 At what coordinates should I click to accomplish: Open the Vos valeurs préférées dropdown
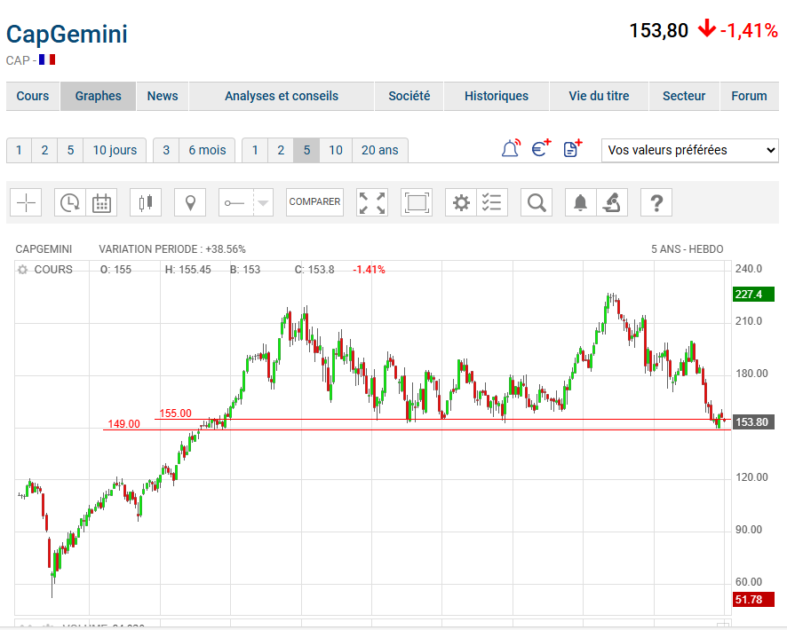coord(689,150)
